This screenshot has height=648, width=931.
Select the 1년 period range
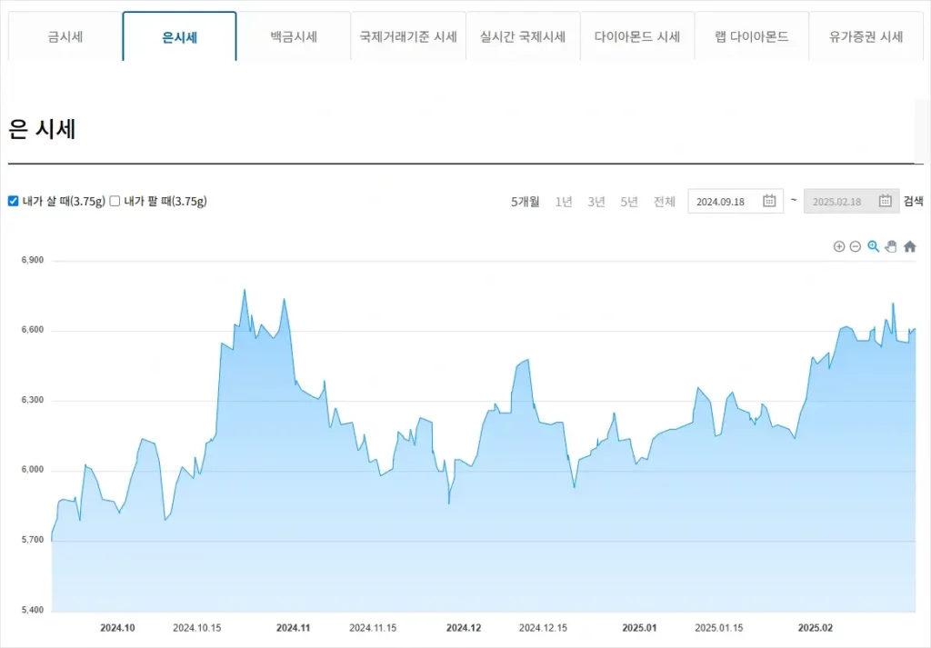point(564,202)
